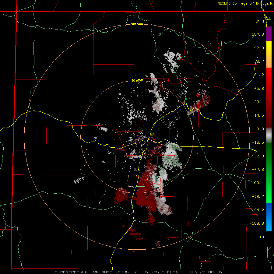Select the -63.1 value on the velocity scale
This screenshot has height=274, width=274.
[x=258, y=183]
